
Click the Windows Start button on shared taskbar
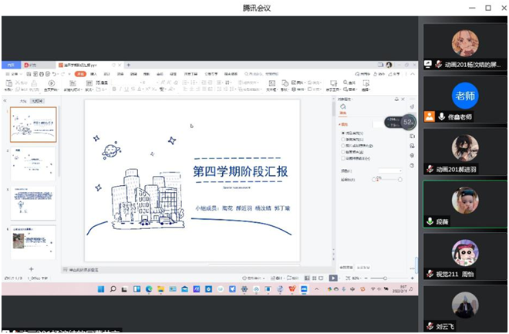point(100,289)
